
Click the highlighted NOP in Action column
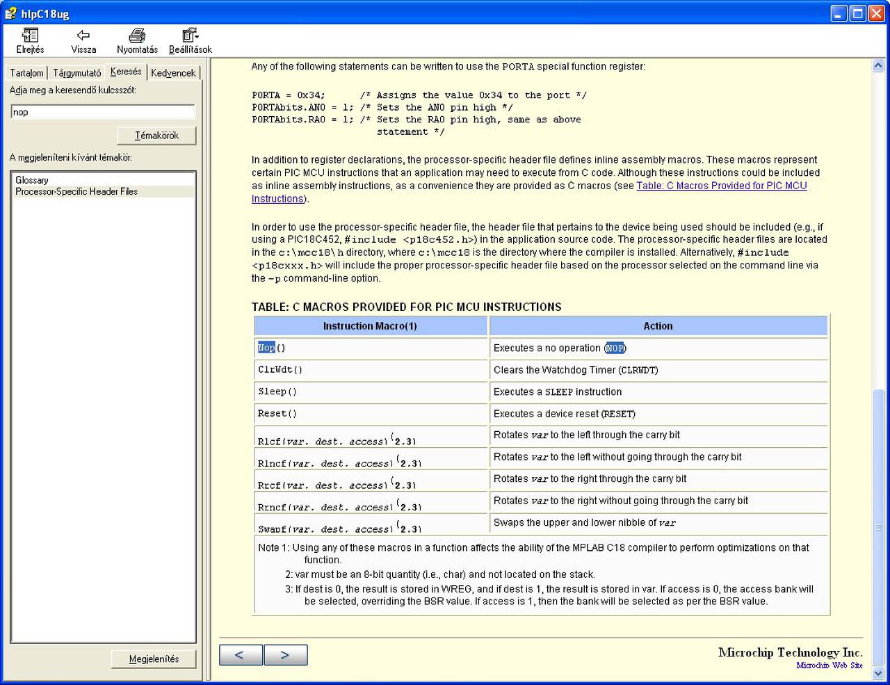coord(615,348)
